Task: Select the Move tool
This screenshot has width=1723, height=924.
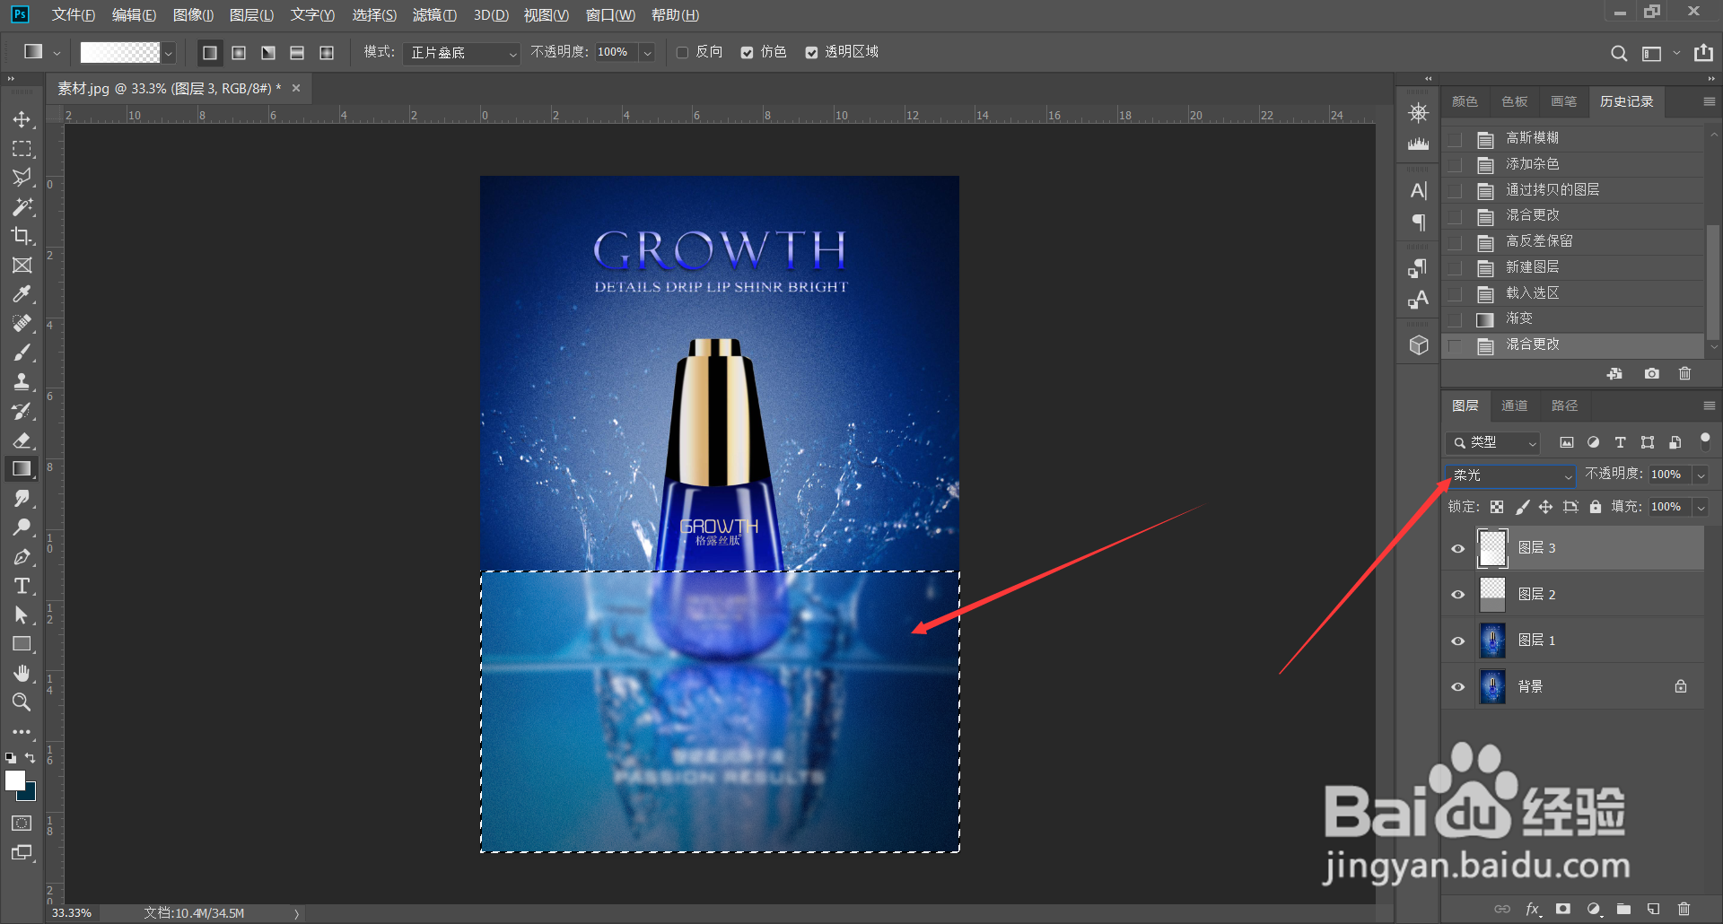Action: click(22, 119)
